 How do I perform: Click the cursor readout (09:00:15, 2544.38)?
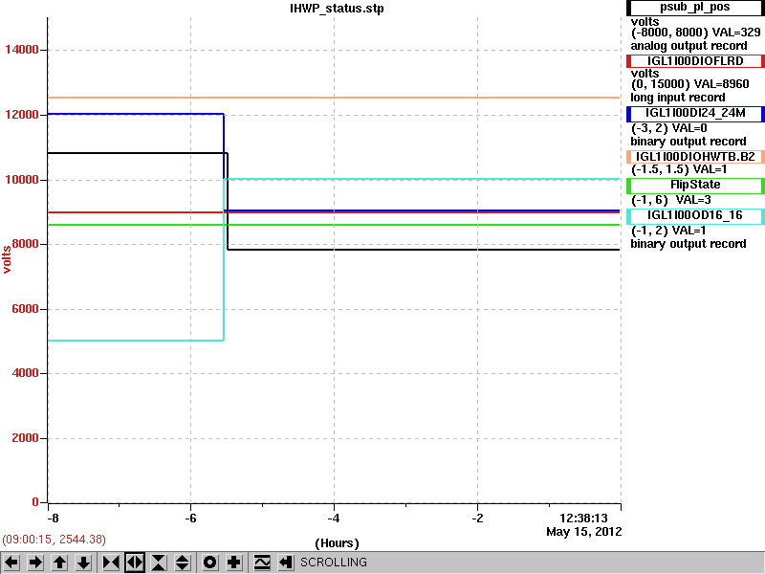pos(54,540)
